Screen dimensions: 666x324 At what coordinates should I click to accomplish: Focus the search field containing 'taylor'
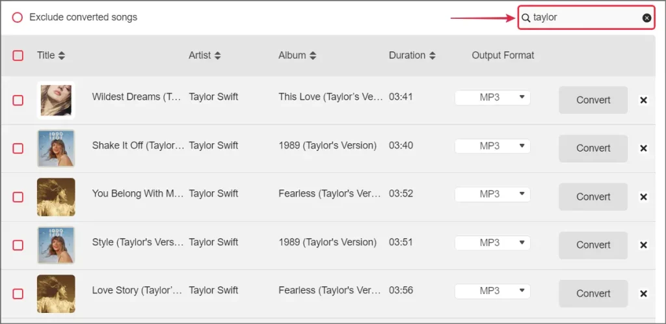585,18
